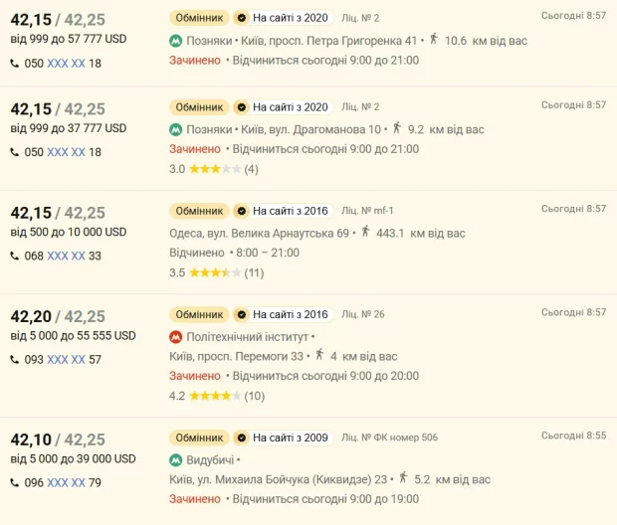Image resolution: width=617 pixels, height=525 pixels.
Task: Click the green metro icon next to Видубичі
Action: (x=176, y=460)
